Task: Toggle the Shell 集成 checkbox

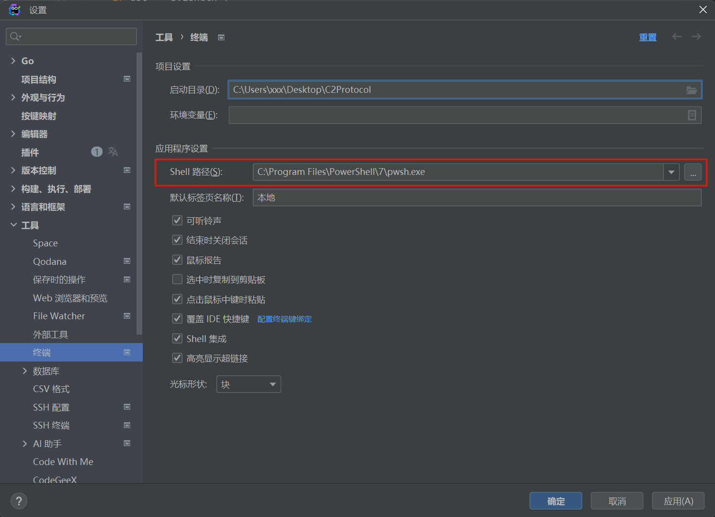Action: point(177,339)
